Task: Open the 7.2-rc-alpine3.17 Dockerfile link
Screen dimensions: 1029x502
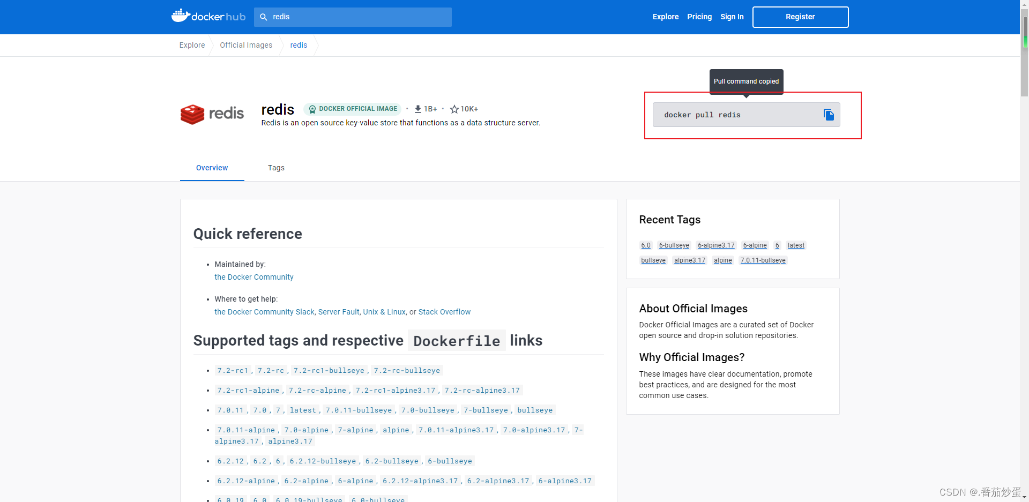Action: click(482, 390)
